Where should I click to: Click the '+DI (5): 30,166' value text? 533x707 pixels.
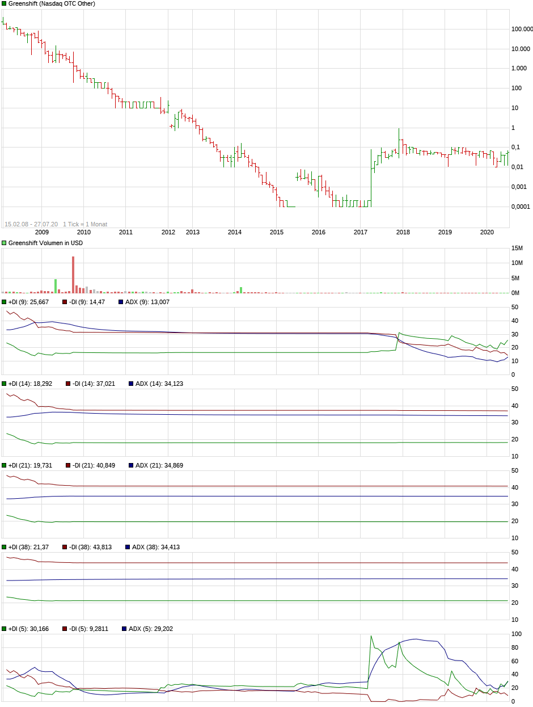(x=28, y=629)
